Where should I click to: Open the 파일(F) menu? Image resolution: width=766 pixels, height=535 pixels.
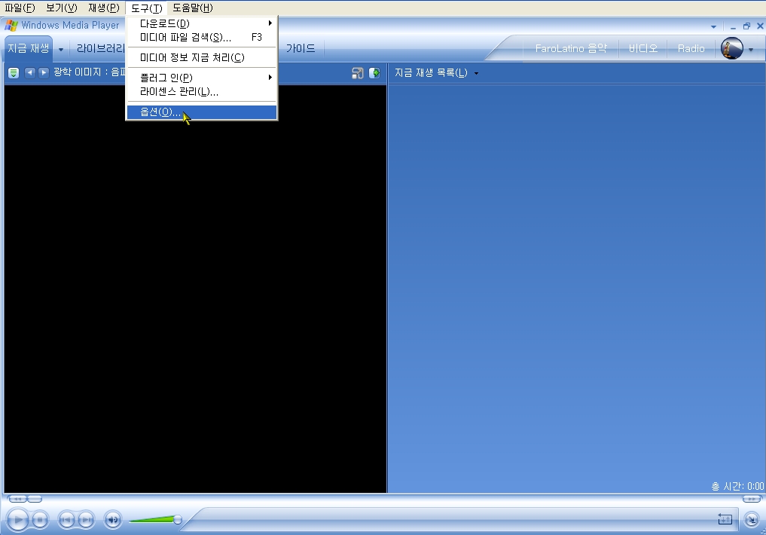[x=20, y=8]
